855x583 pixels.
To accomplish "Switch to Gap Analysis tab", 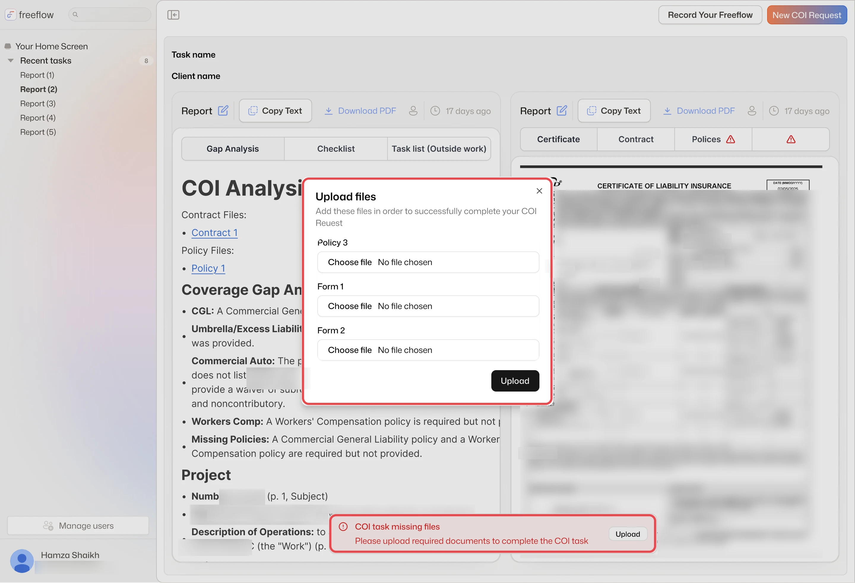I will pos(233,149).
